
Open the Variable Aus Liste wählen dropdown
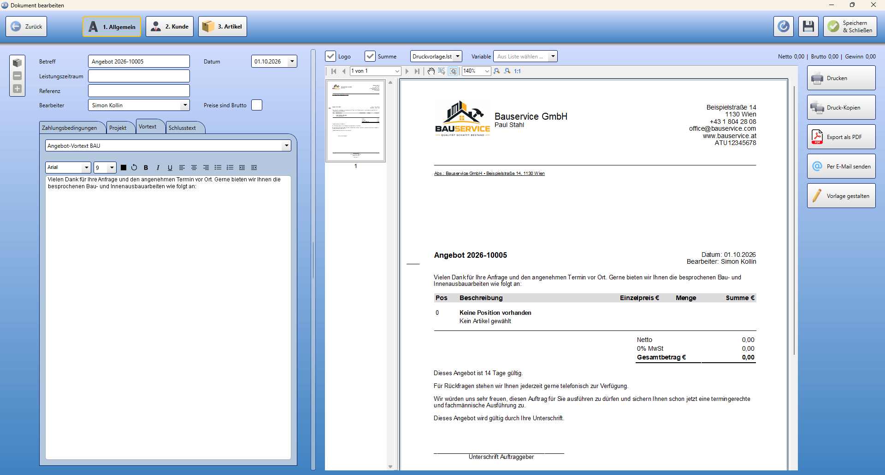[553, 56]
